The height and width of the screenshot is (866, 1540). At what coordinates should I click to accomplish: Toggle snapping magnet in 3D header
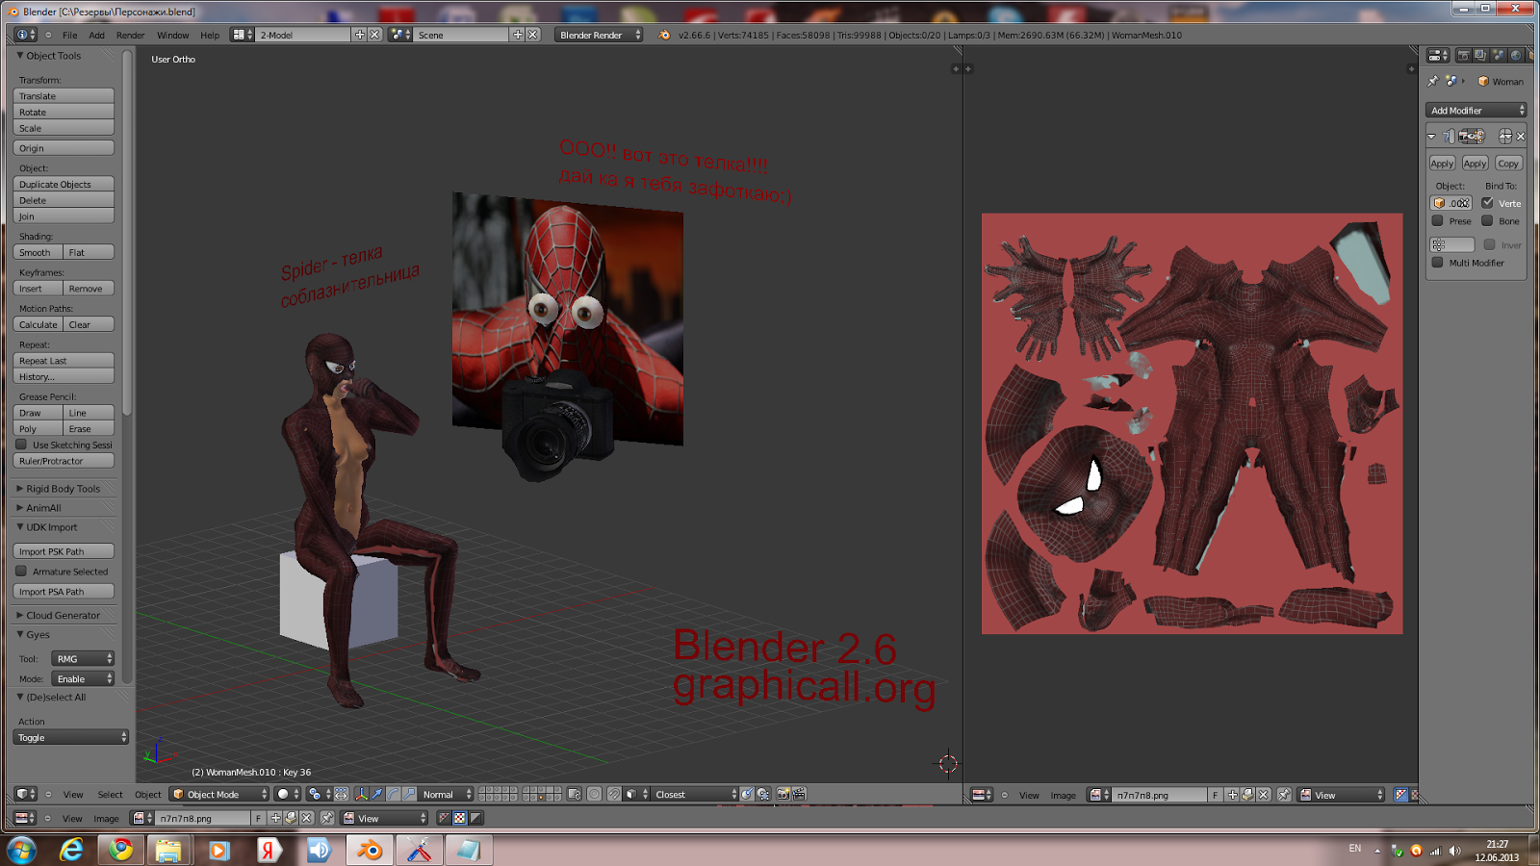(x=614, y=795)
